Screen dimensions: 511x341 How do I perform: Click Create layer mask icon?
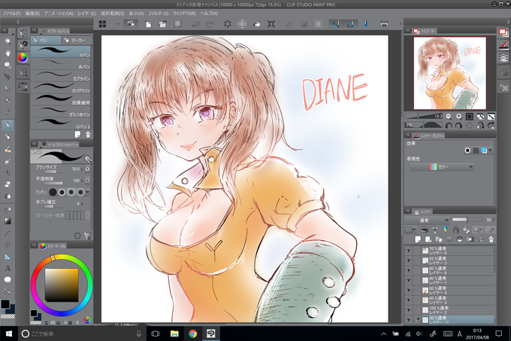(470, 239)
